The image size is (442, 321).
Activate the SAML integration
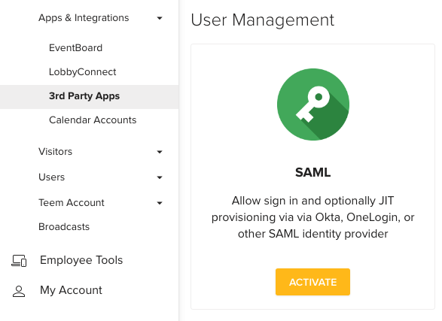(x=313, y=282)
